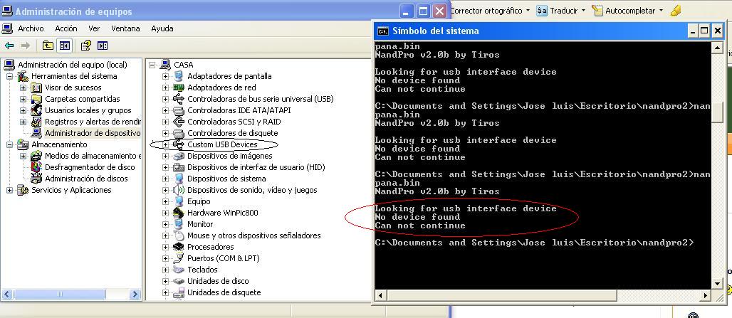Image resolution: width=732 pixels, height=318 pixels.
Task: Click the Adaptadores de pantalla icon
Action: click(178, 76)
